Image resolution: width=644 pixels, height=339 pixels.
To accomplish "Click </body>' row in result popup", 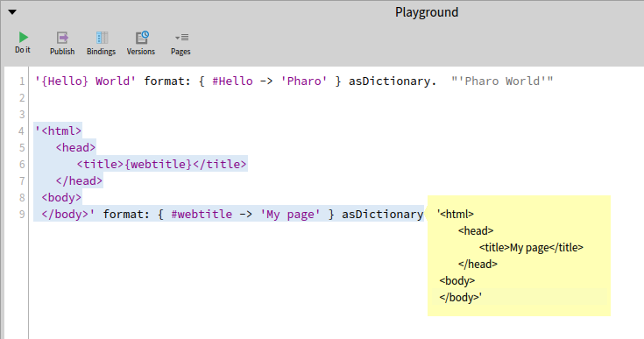I will (460, 298).
